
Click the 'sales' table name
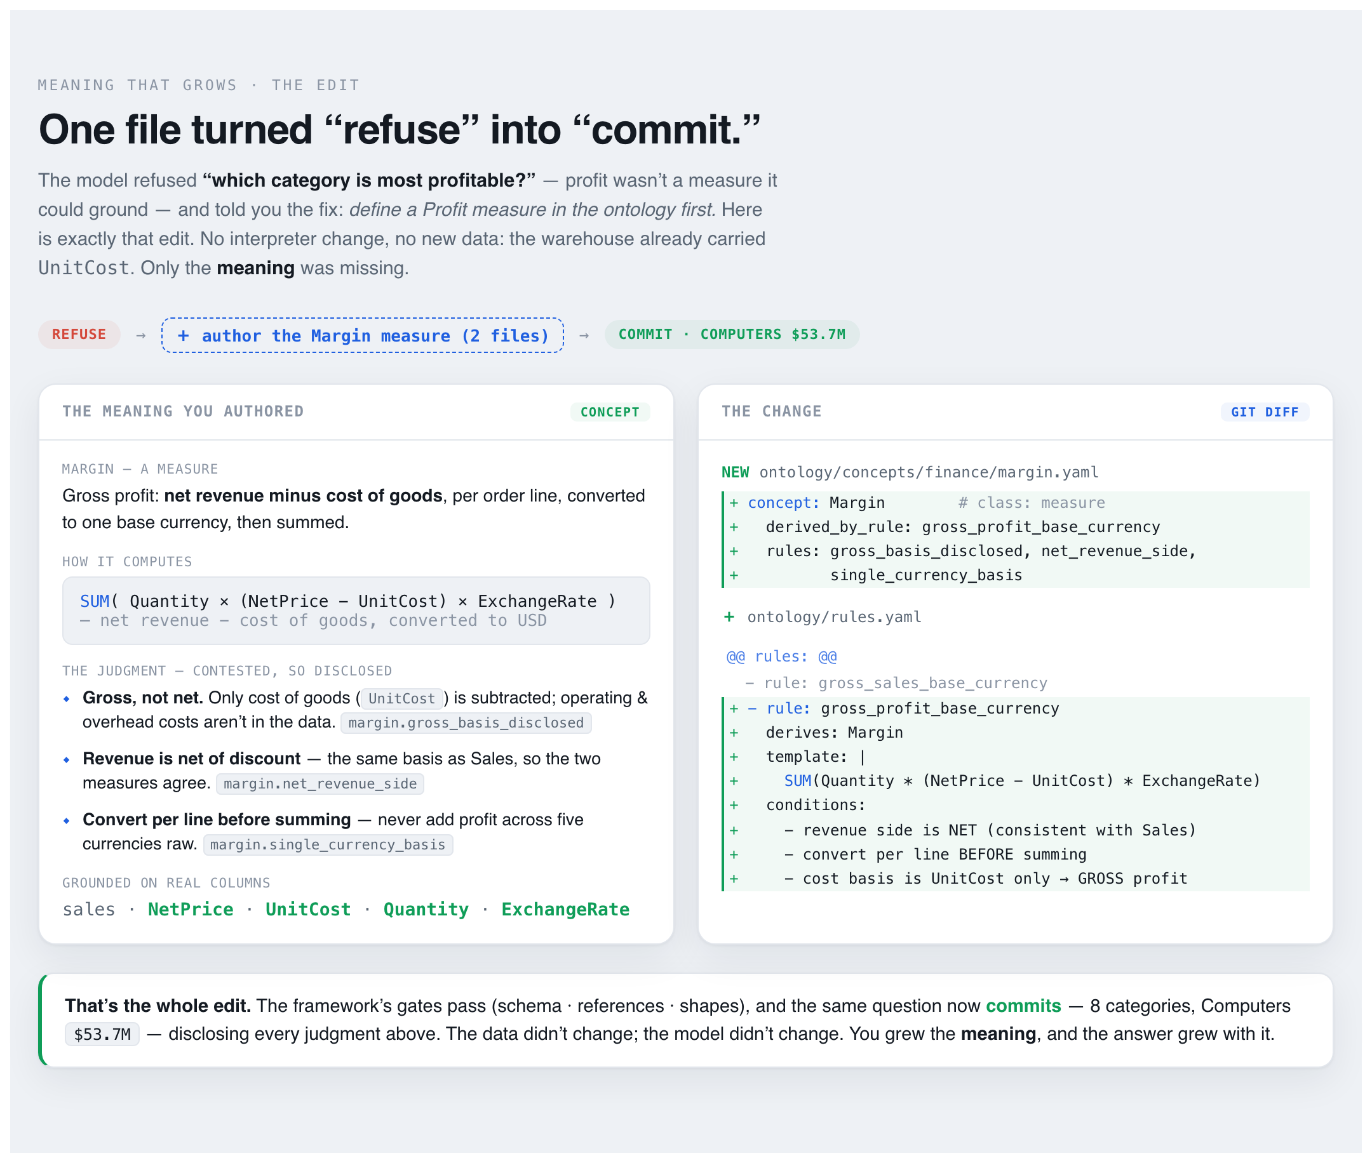(89, 909)
